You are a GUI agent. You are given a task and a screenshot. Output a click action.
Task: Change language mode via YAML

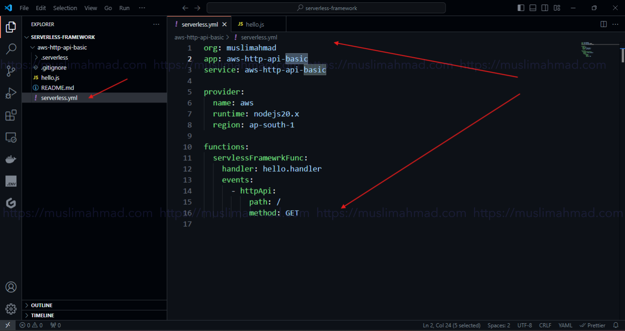(x=565, y=326)
